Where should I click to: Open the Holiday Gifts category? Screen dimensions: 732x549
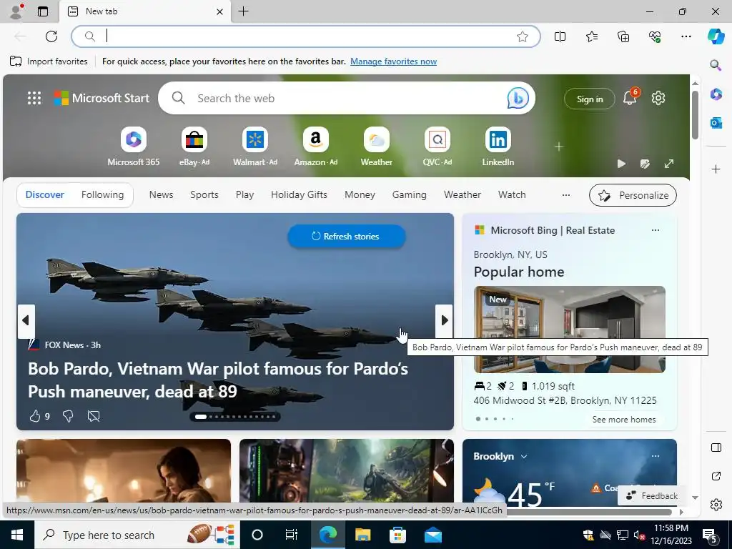click(299, 194)
